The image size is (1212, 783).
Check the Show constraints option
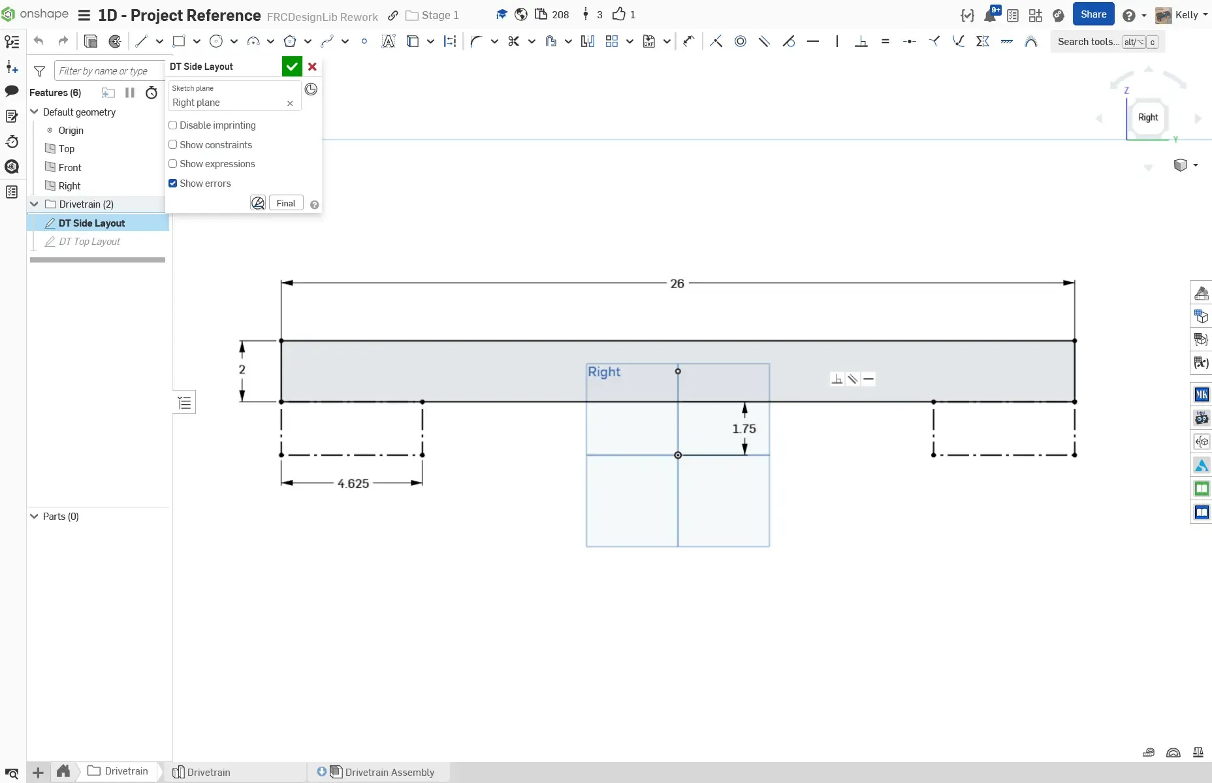point(173,145)
